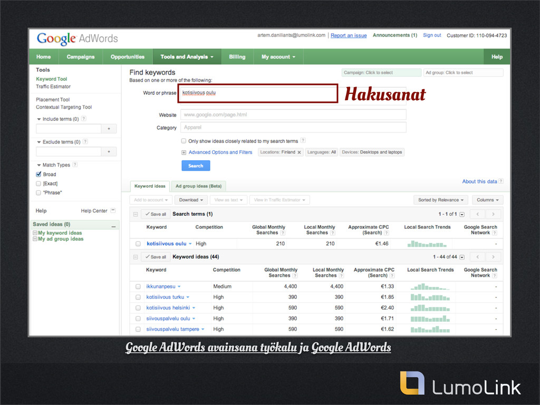The width and height of the screenshot is (540, 405).
Task: Select the siivouspalvelu oulu row checkbox
Action: [x=138, y=319]
